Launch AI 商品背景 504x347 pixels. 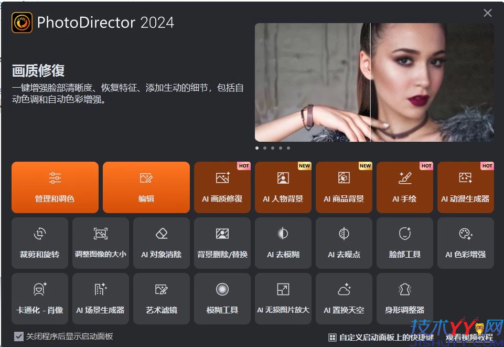[344, 187]
